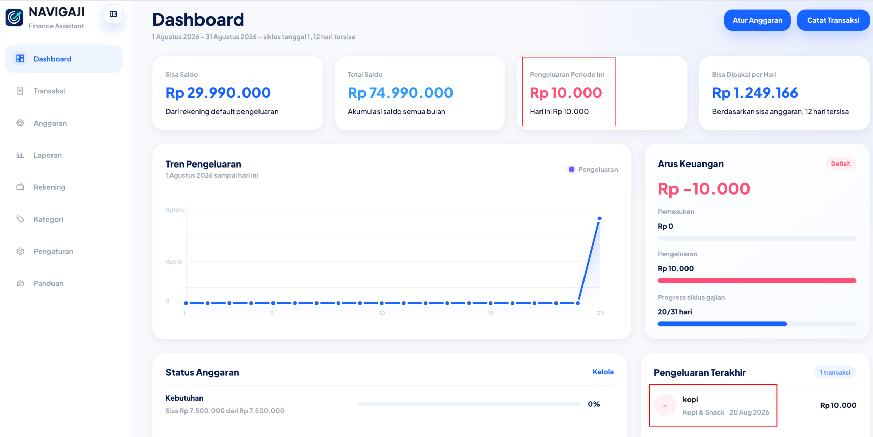
Task: Click the Pengaturan gear icon
Action: point(20,251)
